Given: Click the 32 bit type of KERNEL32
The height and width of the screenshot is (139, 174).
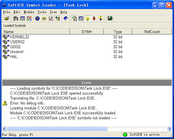Looking at the screenshot, I should tap(118, 37).
